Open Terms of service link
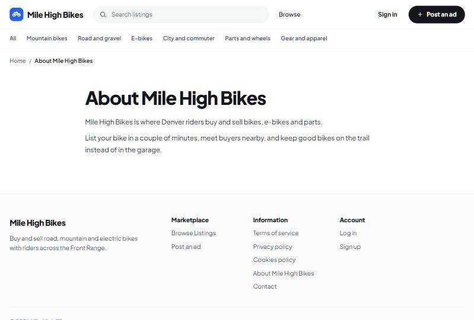This screenshot has height=320, width=474. (276, 233)
